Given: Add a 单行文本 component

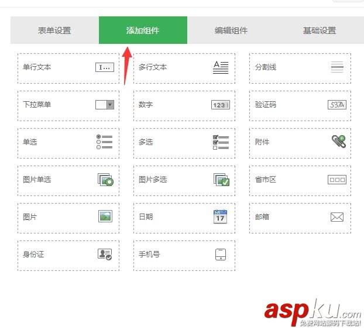Looking at the screenshot, I should pyautogui.click(x=68, y=68).
